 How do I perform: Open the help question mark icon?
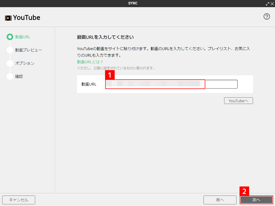click(x=266, y=17)
